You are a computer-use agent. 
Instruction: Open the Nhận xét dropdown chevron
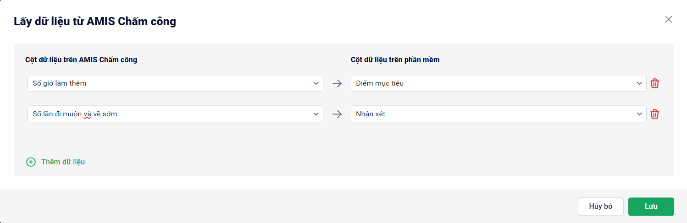(639, 114)
